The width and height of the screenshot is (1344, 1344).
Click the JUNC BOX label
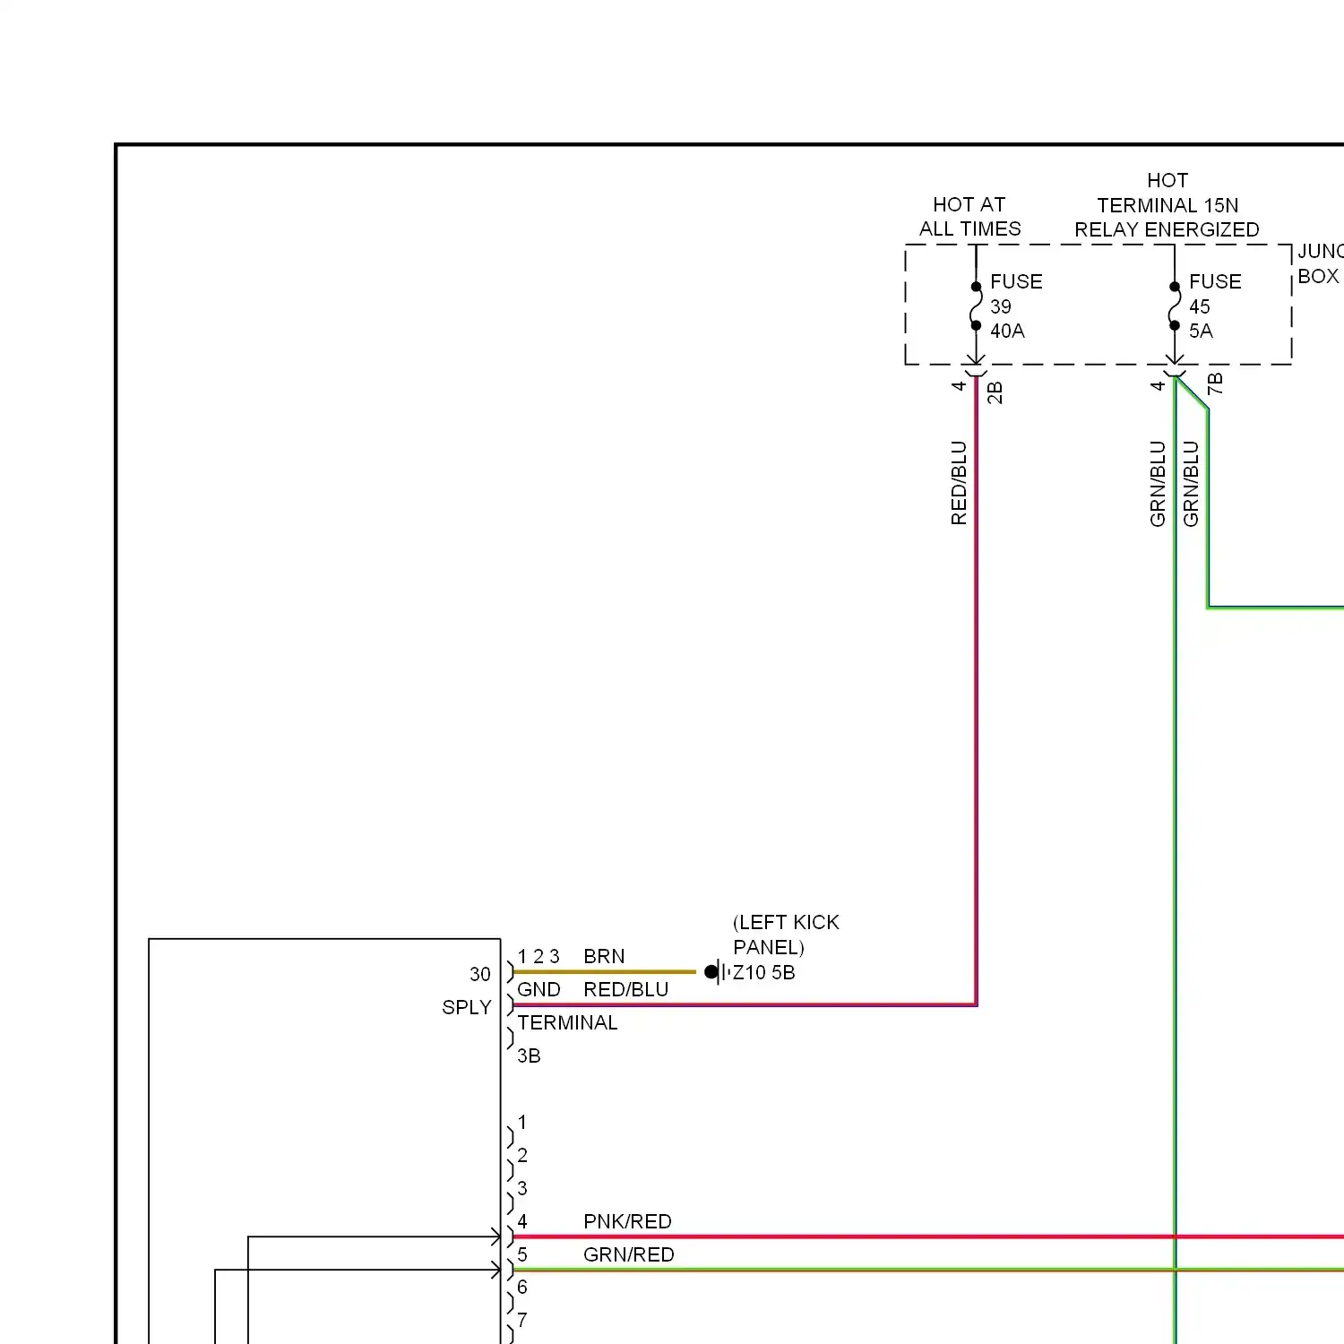tap(1321, 263)
